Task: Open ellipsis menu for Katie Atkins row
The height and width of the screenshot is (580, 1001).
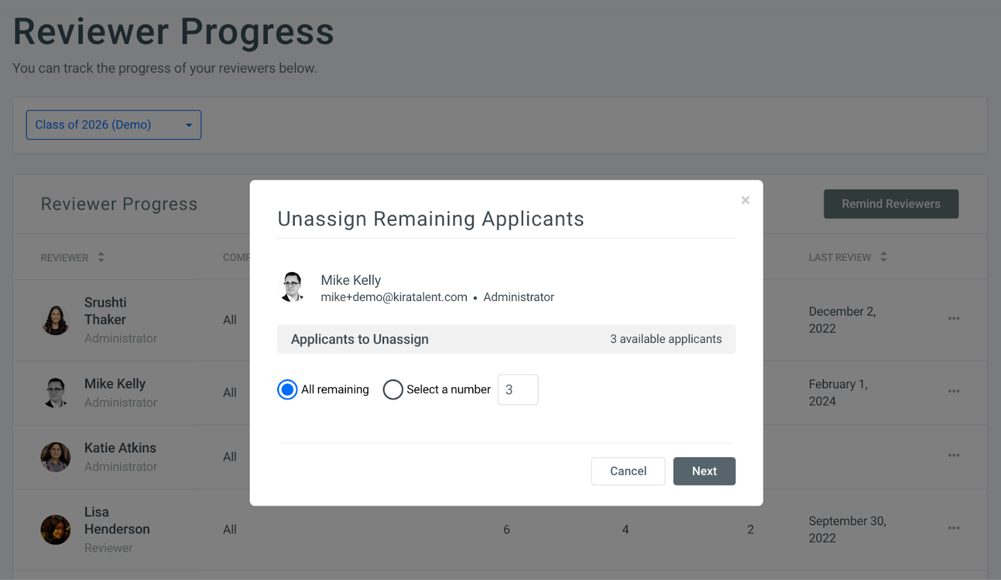Action: tap(953, 455)
